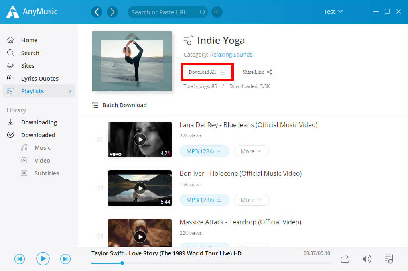Open downloaded Music list
This screenshot has height=271, width=408.
43,148
